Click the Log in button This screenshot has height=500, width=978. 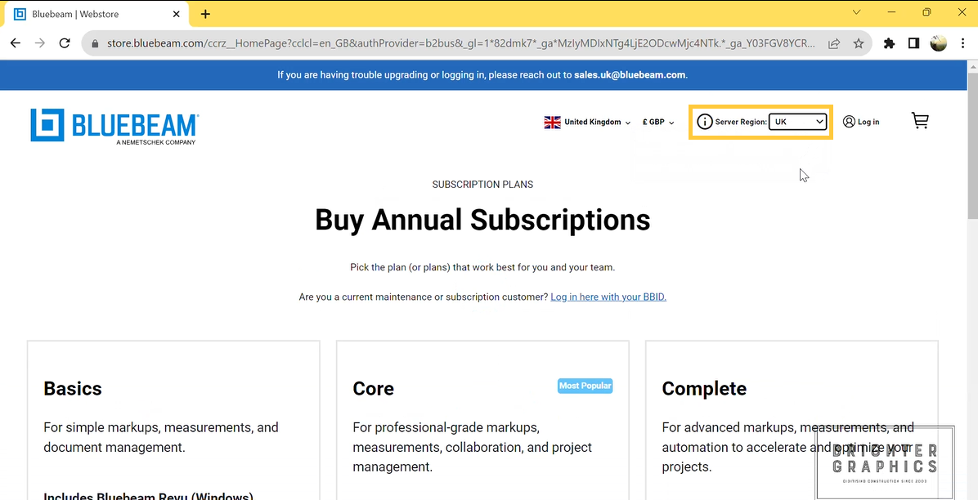click(861, 122)
